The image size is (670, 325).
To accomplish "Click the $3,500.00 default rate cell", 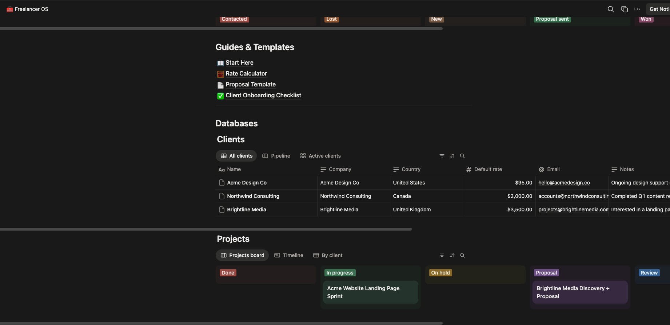I will (499, 210).
